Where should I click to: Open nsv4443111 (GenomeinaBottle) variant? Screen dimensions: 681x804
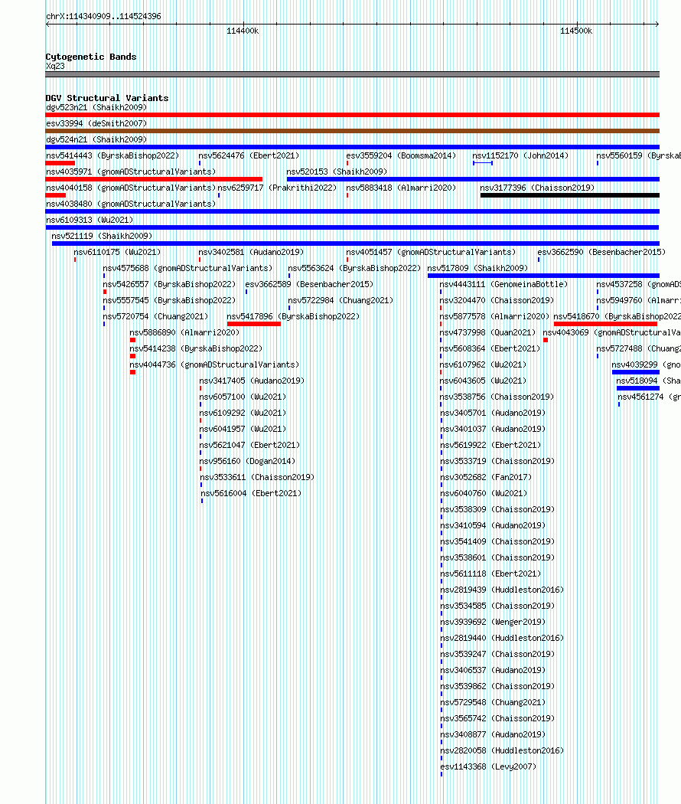click(x=503, y=284)
